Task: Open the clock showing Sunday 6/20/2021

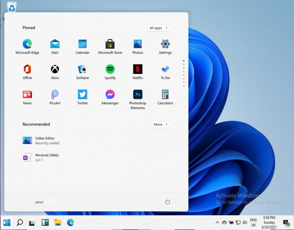Action: [269, 222]
